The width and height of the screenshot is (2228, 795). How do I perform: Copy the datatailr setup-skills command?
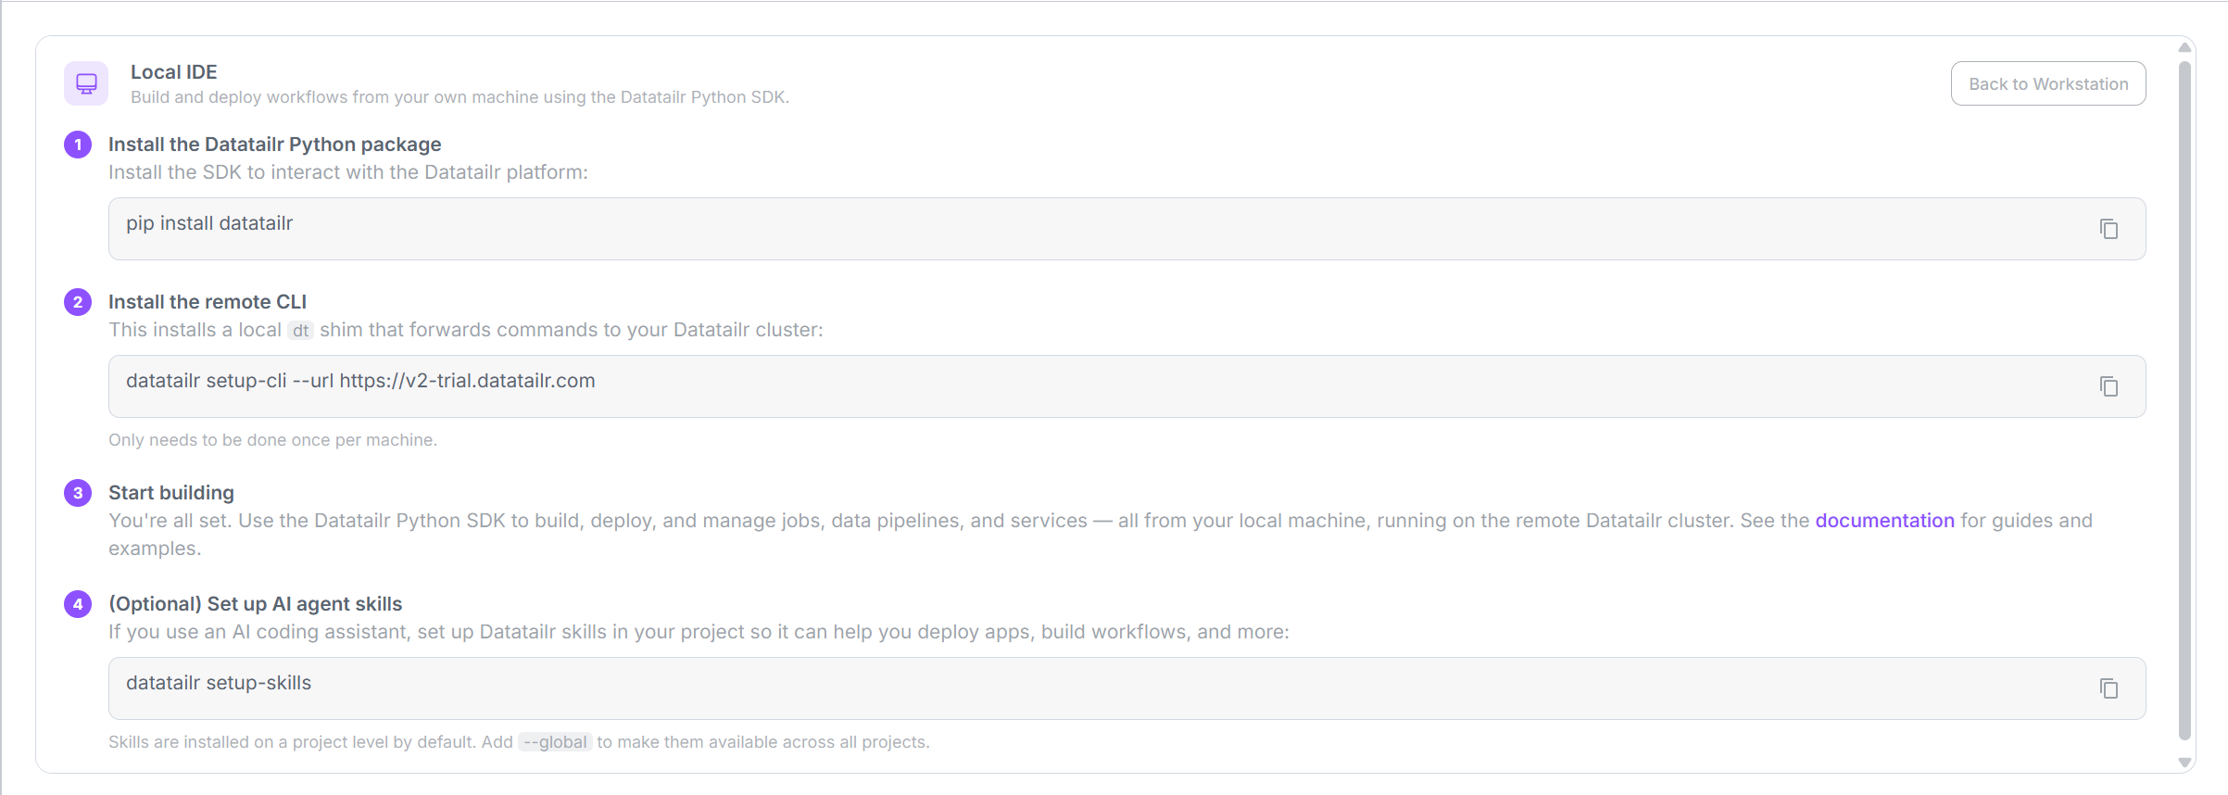coord(2108,688)
